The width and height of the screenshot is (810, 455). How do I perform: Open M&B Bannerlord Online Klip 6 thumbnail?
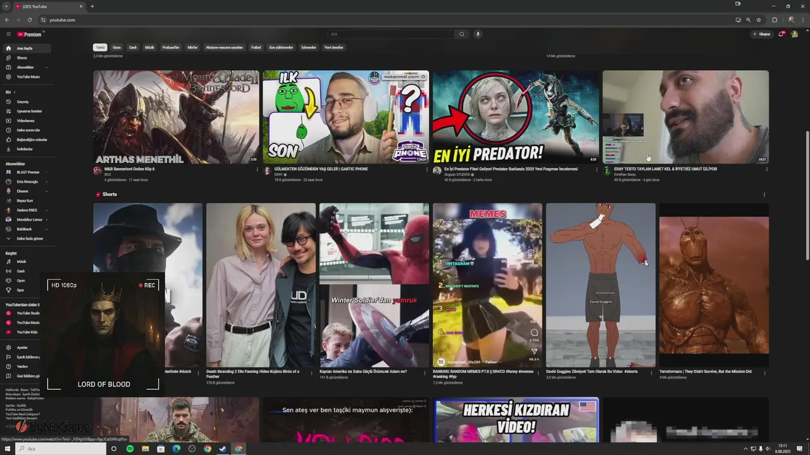coord(176,117)
